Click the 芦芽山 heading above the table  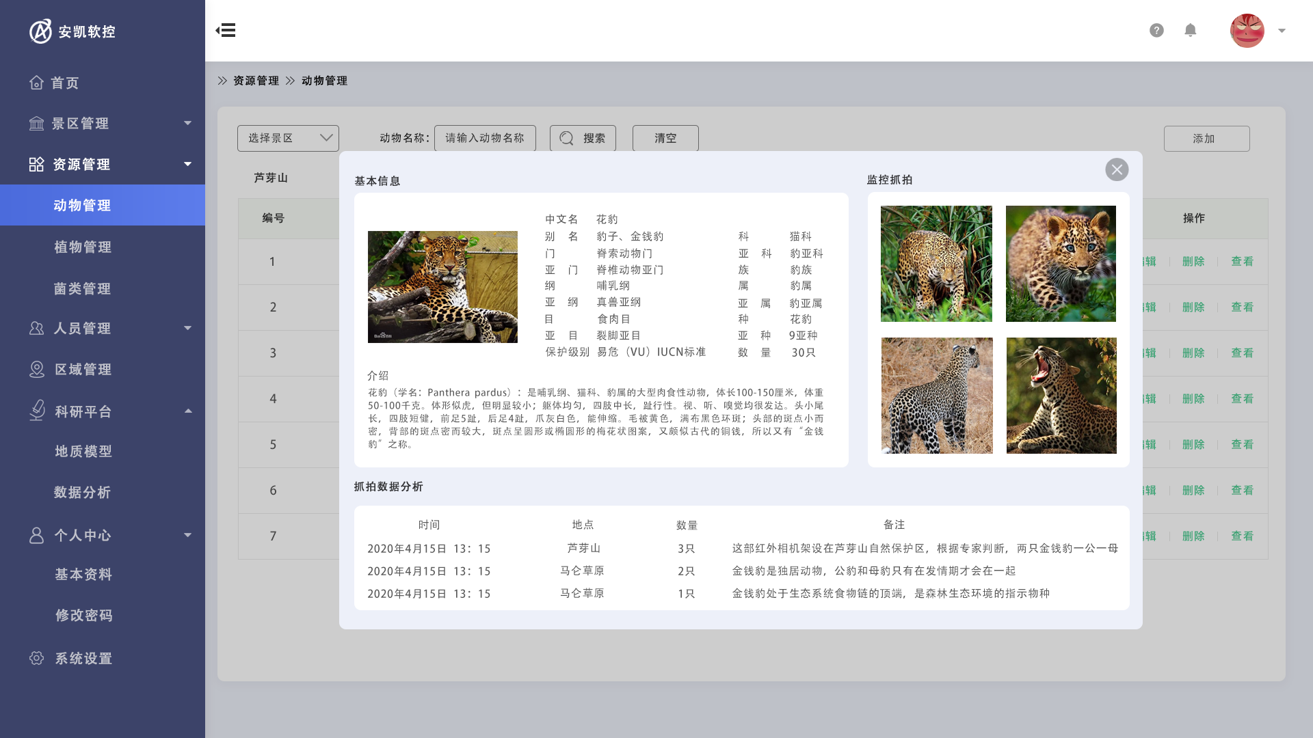point(271,178)
